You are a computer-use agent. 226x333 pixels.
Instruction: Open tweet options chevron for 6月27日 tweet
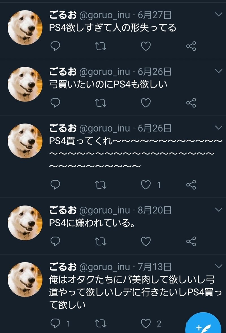219,14
